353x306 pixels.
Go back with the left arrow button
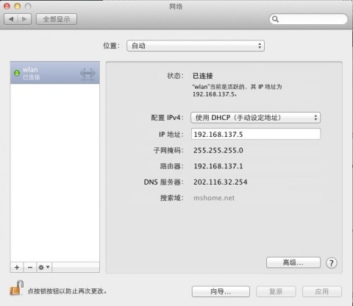coord(11,19)
